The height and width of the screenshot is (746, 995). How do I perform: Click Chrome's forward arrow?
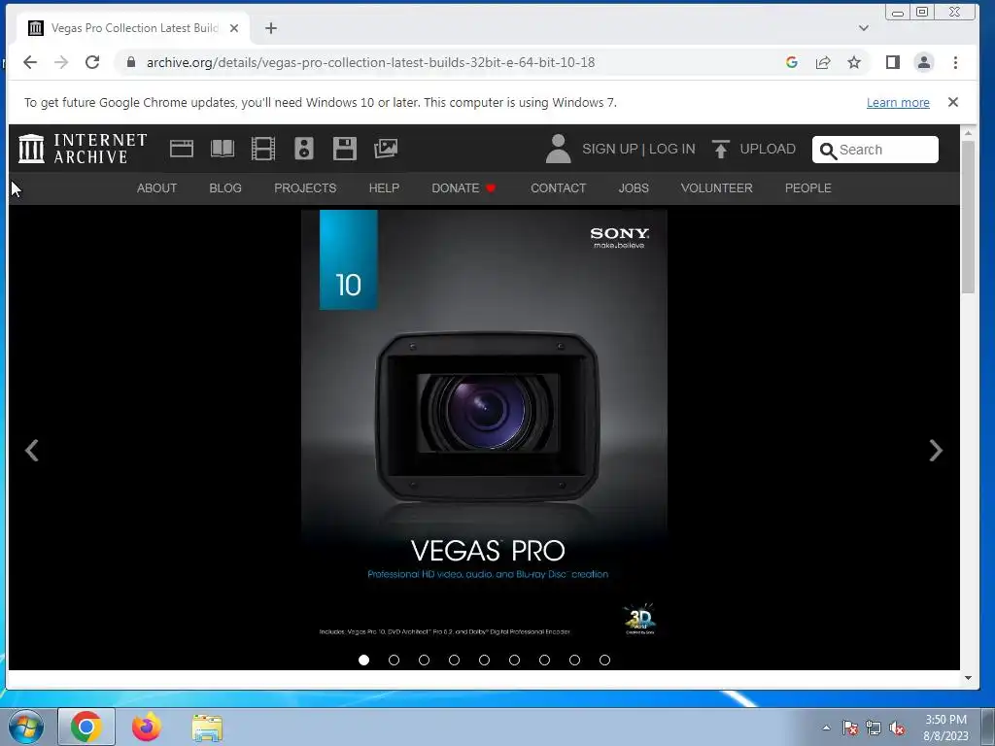coord(61,62)
